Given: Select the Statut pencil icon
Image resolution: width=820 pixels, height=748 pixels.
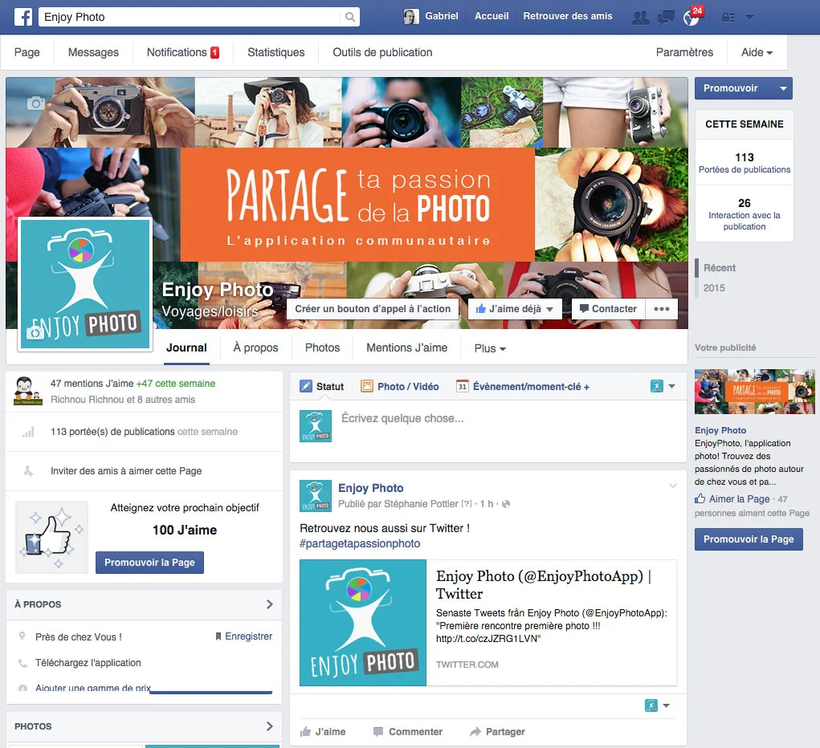Looking at the screenshot, I should pos(306,386).
